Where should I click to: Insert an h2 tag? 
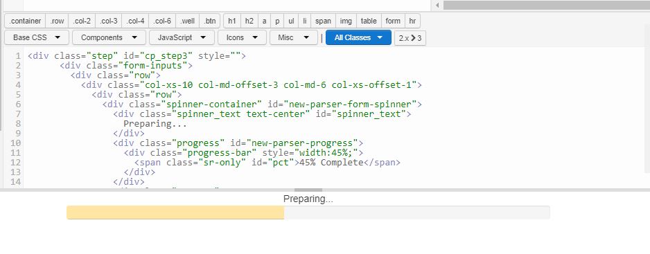click(x=249, y=21)
